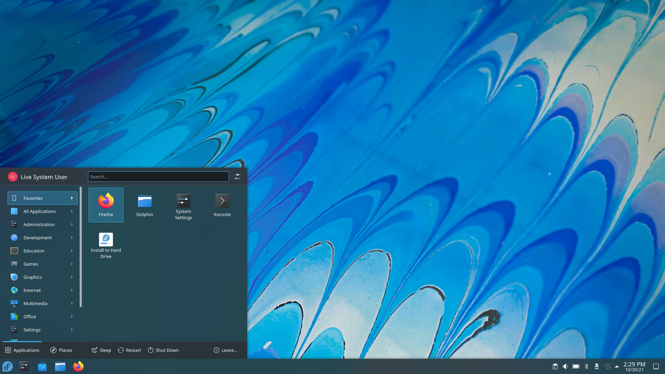Open Discover software center on the taskbar
Viewport: 665px width, 374px height.
[42, 366]
